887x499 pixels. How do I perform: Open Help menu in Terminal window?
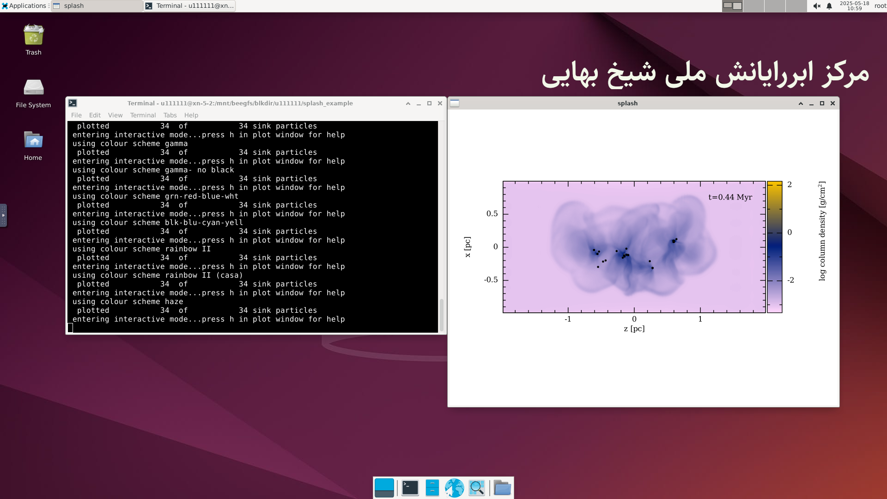191,115
